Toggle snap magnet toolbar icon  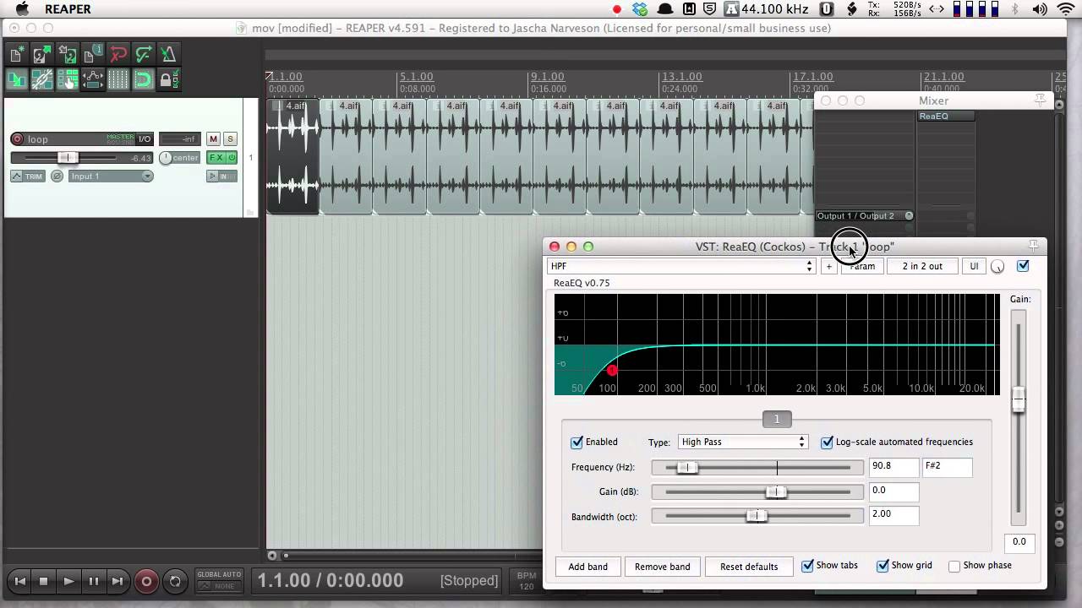pos(144,80)
